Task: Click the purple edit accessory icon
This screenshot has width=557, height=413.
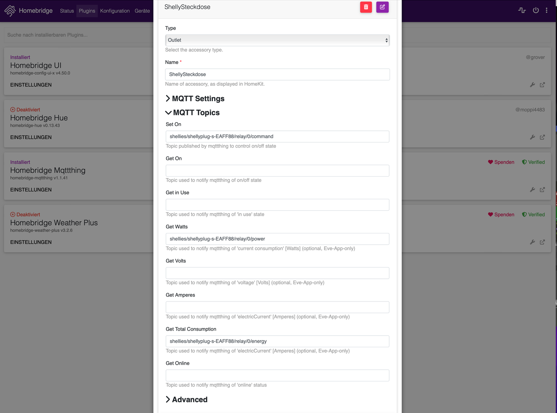Action: 382,7
